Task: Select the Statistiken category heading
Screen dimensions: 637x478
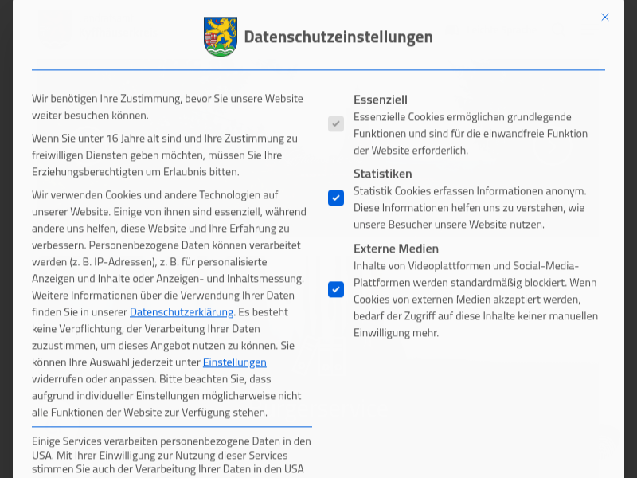Action: point(383,174)
